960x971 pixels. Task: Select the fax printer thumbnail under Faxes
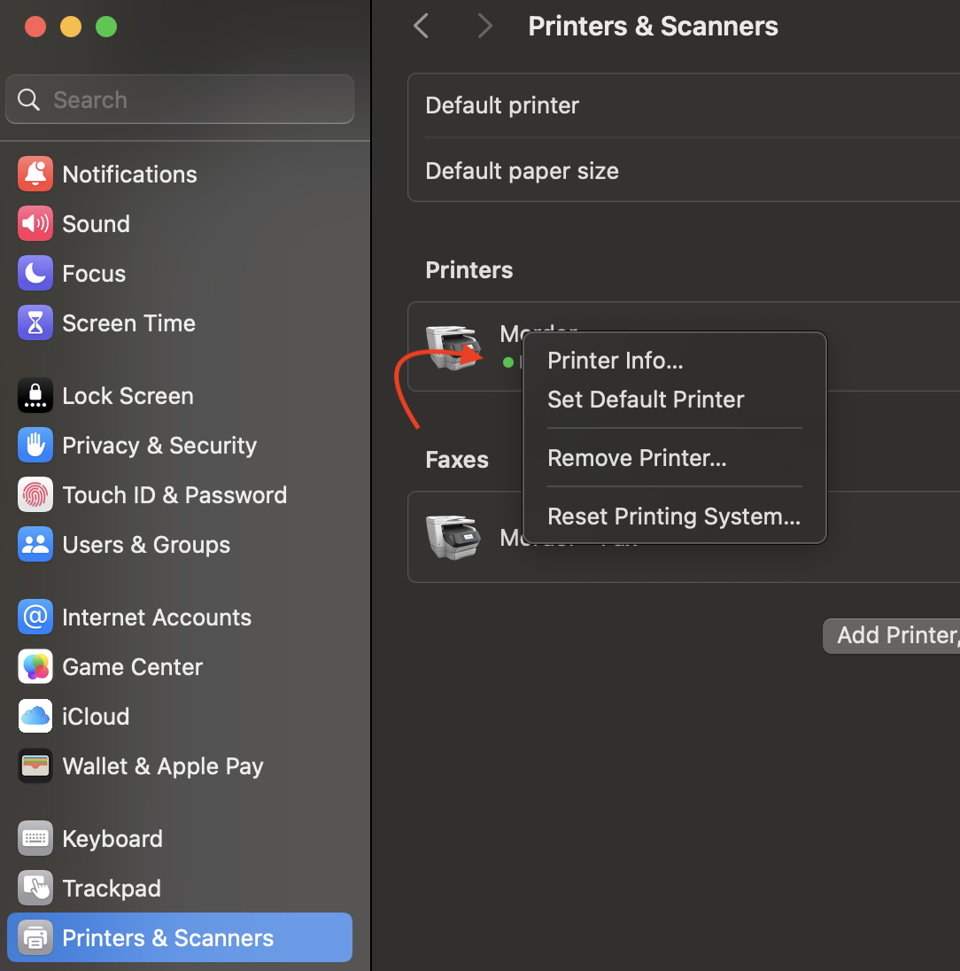(x=453, y=537)
